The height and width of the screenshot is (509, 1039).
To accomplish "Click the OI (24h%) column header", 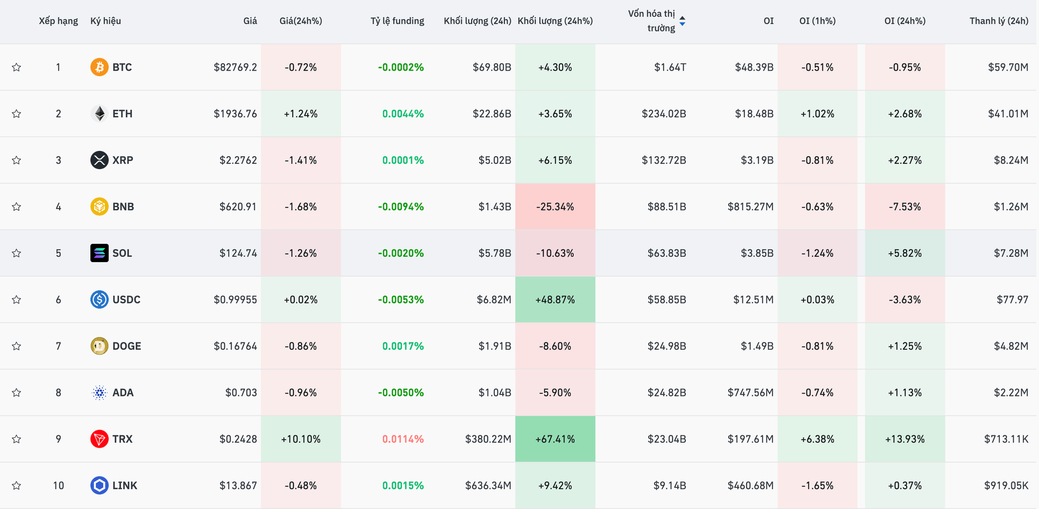I will tap(904, 21).
